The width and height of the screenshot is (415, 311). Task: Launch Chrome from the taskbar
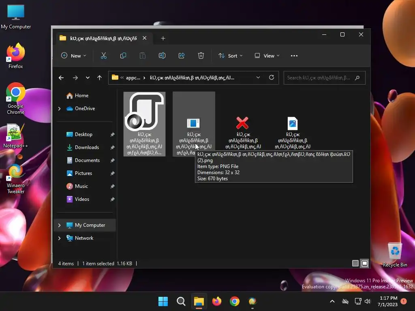click(x=235, y=301)
